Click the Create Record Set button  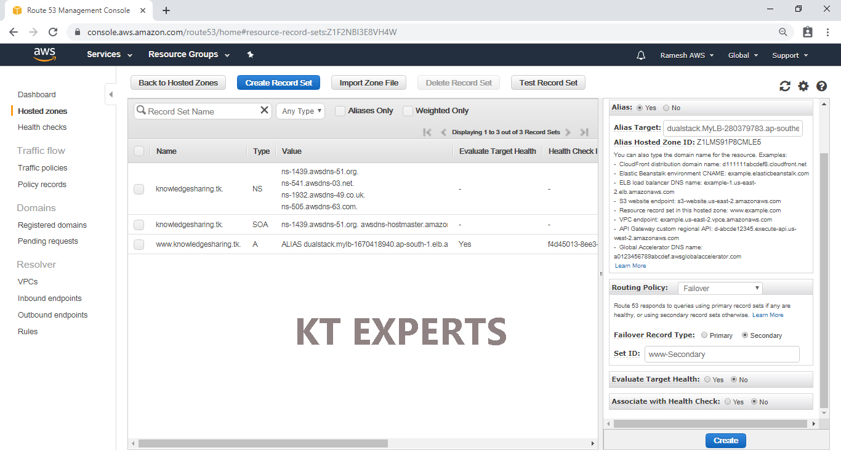pyautogui.click(x=279, y=82)
